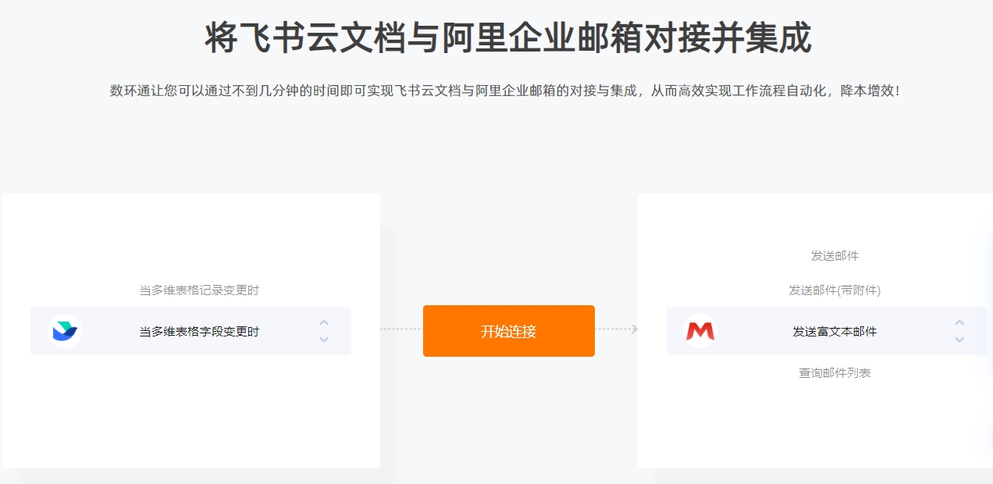Click the arrowhead pointing to Ali Mail card
The image size is (993, 484).
click(635, 329)
